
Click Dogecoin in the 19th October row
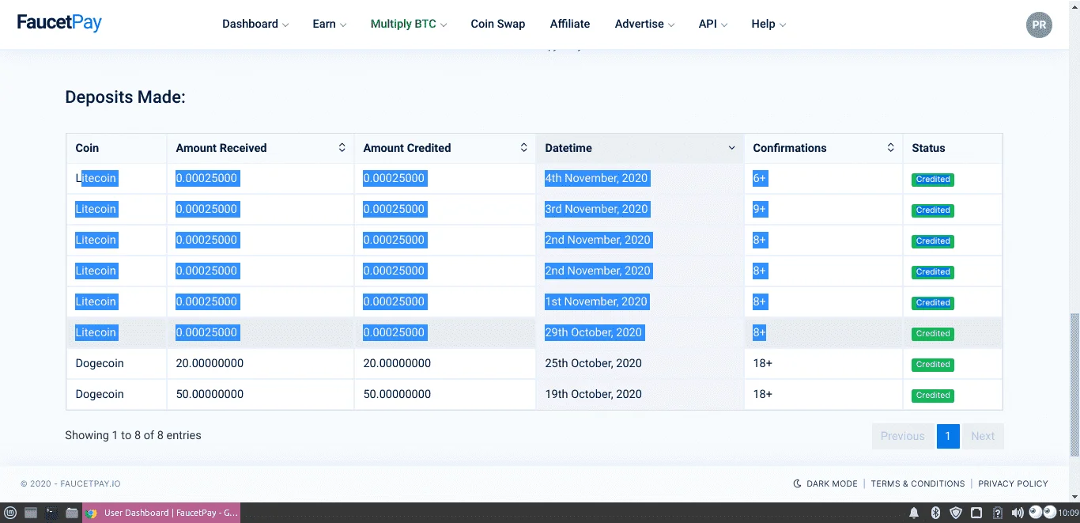click(100, 394)
